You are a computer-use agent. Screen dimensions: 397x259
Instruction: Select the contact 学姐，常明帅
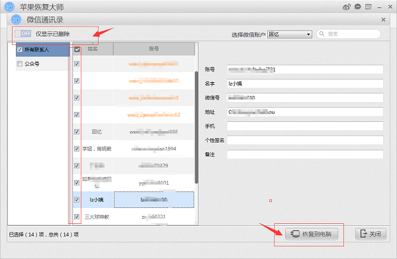point(97,149)
